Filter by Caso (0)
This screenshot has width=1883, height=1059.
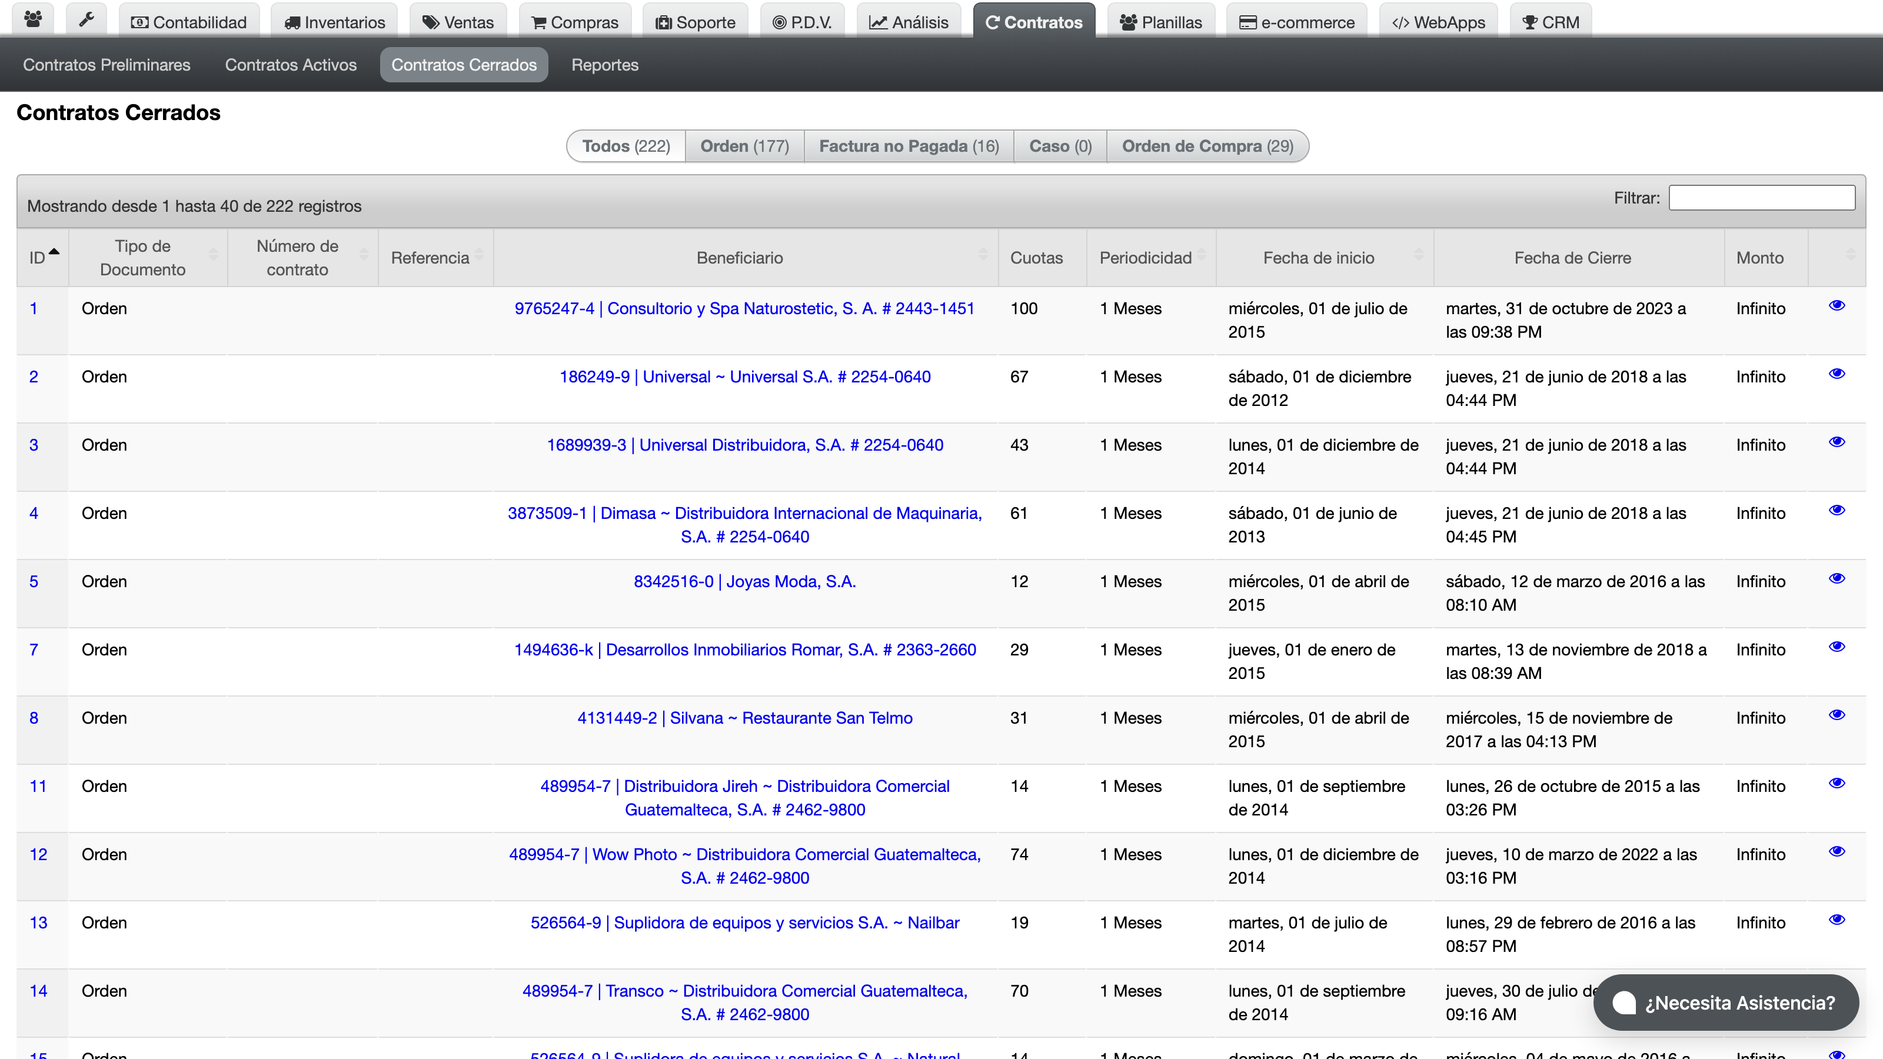[1060, 145]
